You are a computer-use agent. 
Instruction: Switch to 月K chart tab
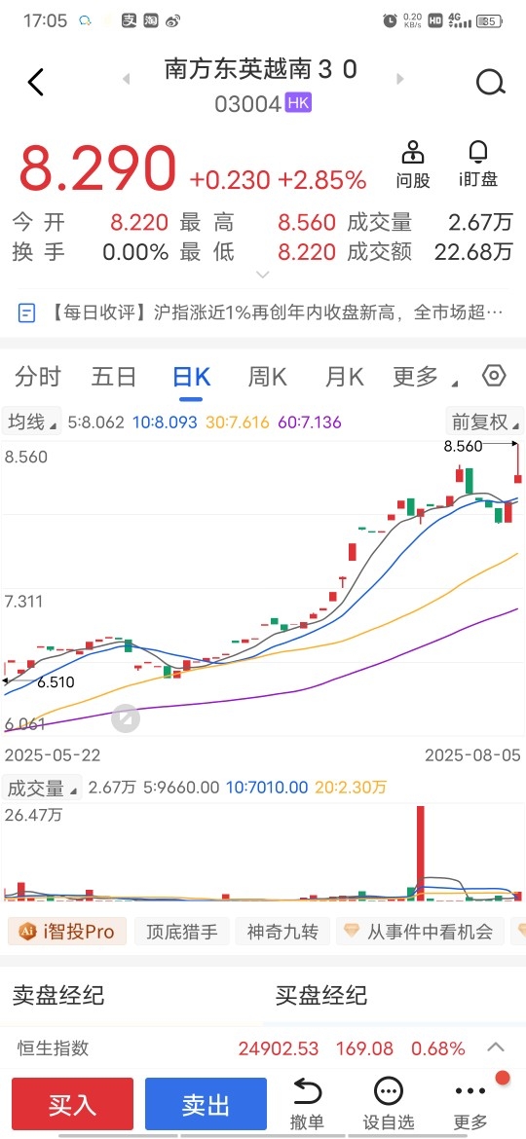pyautogui.click(x=344, y=377)
